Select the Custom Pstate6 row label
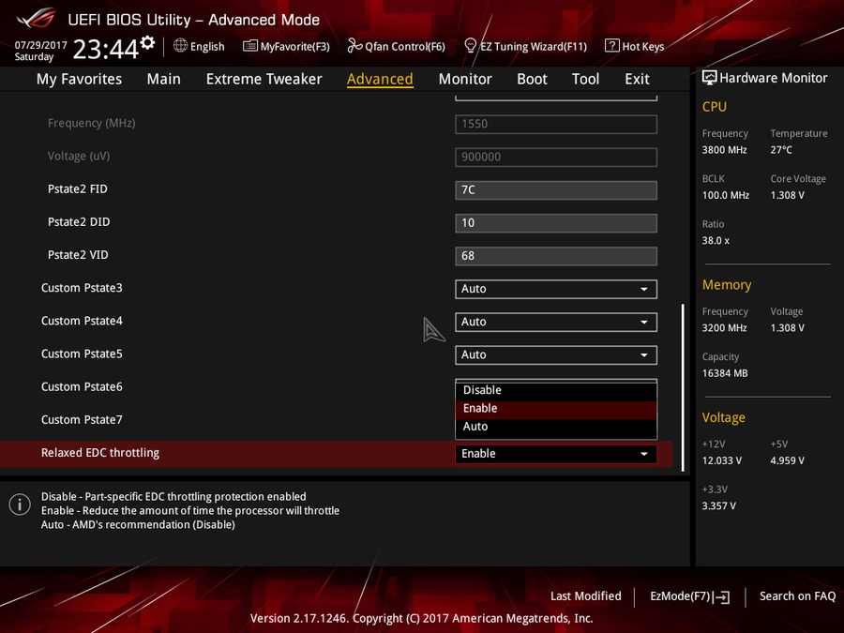Screen dimensions: 844x633 point(82,387)
